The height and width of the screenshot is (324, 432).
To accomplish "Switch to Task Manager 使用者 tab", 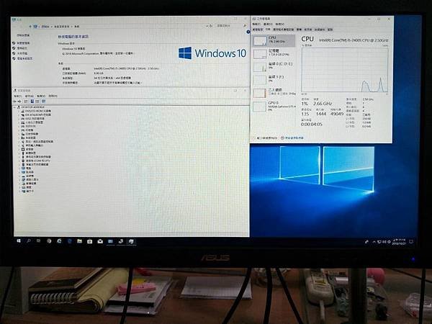I will [x=308, y=30].
